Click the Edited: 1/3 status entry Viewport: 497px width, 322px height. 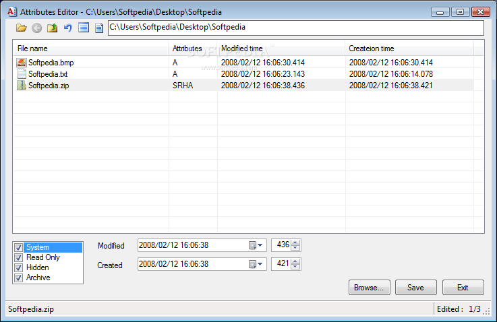tap(459, 309)
